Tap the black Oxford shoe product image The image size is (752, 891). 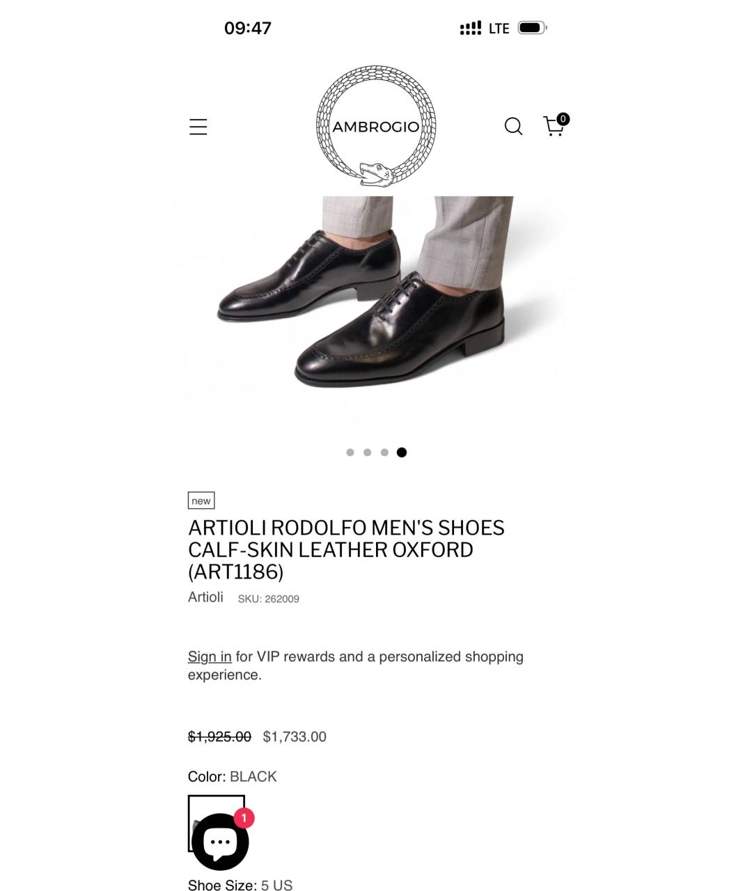pos(376,313)
